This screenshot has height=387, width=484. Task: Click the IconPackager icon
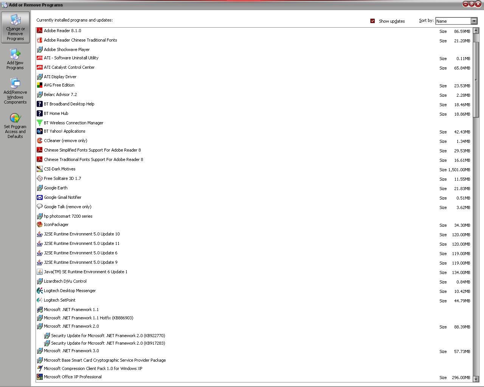coord(39,224)
